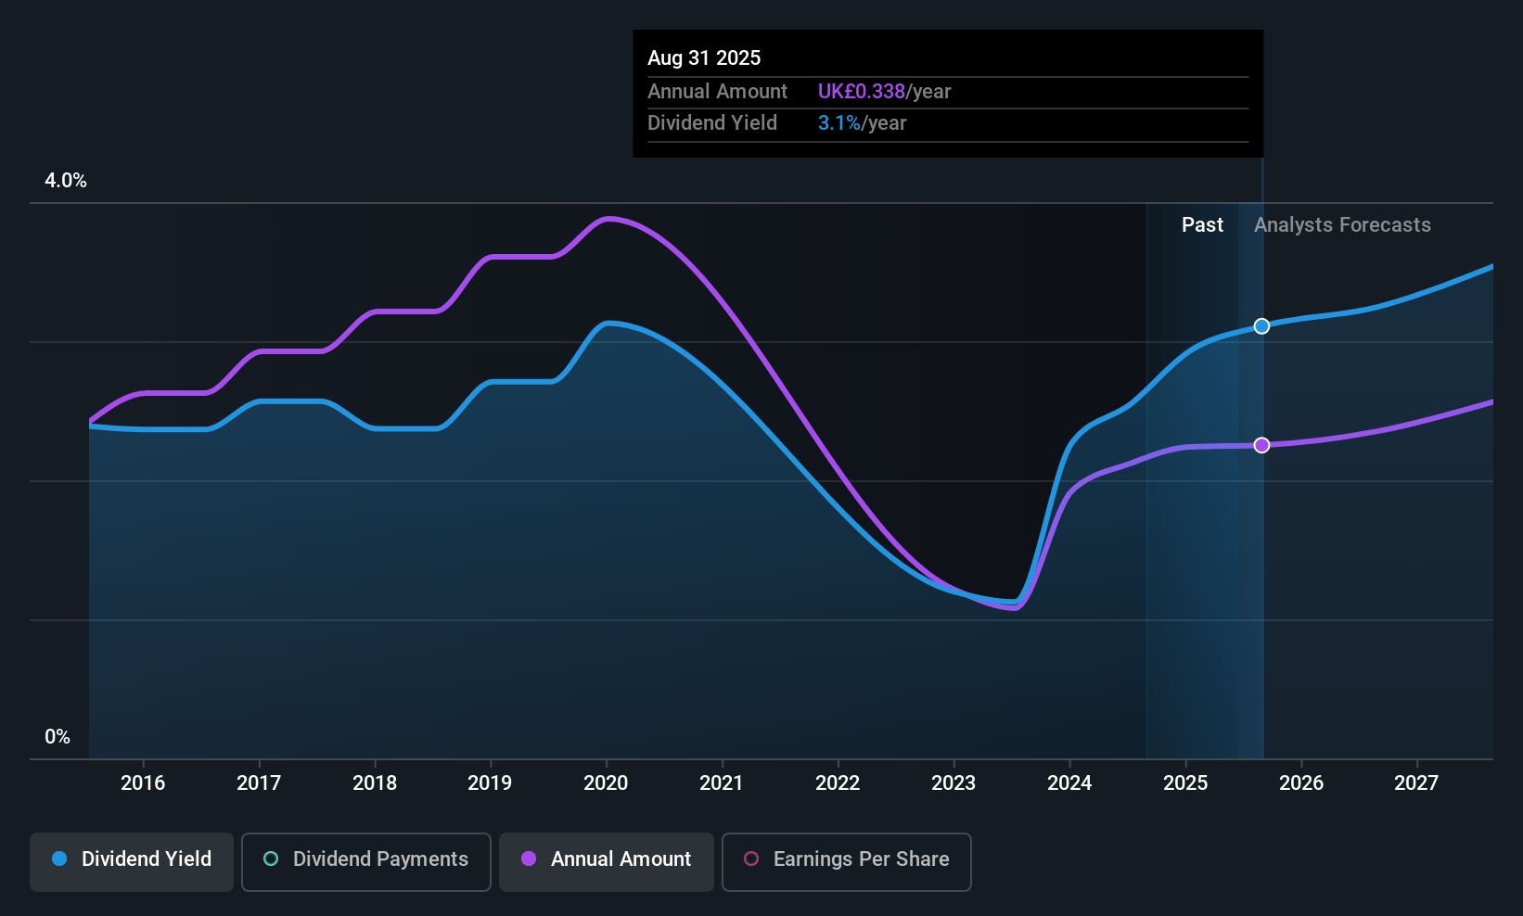Click the UK£0.338/year tooltip value

884,92
